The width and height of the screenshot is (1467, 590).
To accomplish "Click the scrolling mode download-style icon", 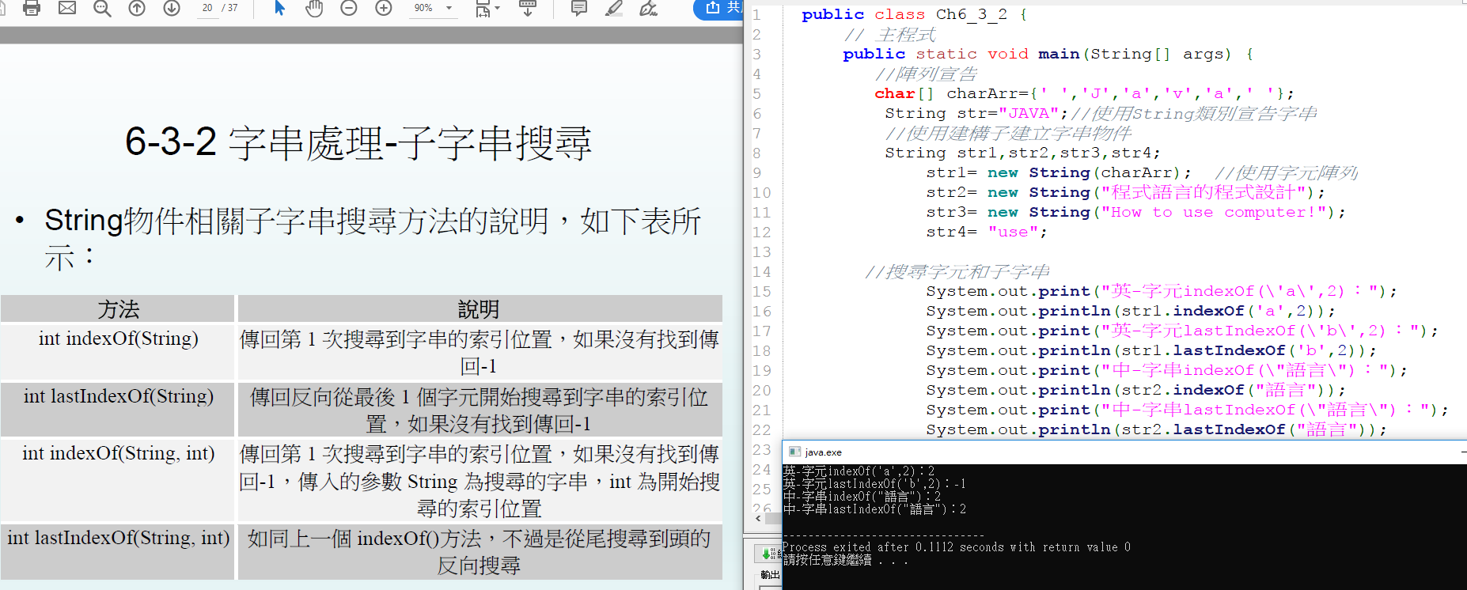I will 528,8.
